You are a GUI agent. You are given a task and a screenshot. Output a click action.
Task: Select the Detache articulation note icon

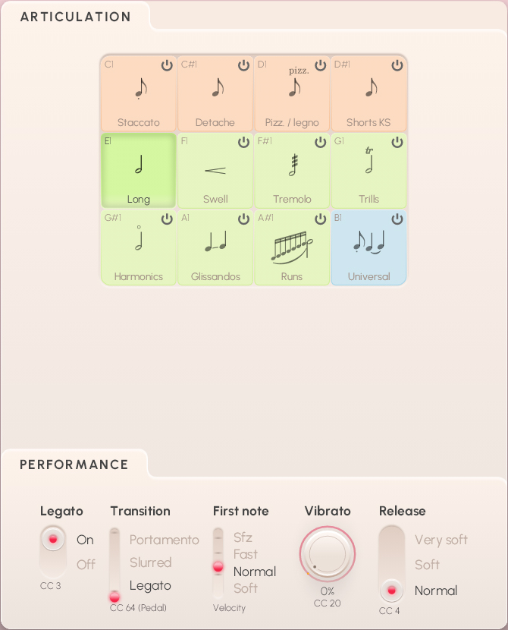(216, 89)
